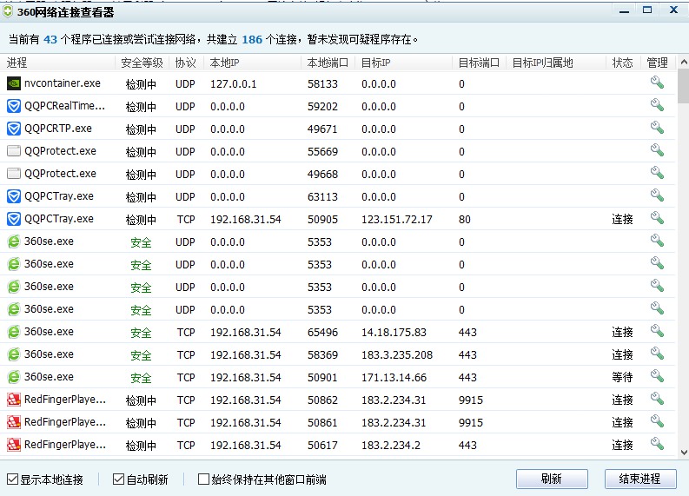The width and height of the screenshot is (689, 496).
Task: Click wrench for connection to 123.151.72.17
Action: click(x=657, y=219)
